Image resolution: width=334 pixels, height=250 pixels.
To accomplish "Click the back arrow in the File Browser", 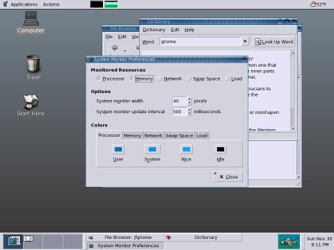I will pyautogui.click(x=115, y=48).
